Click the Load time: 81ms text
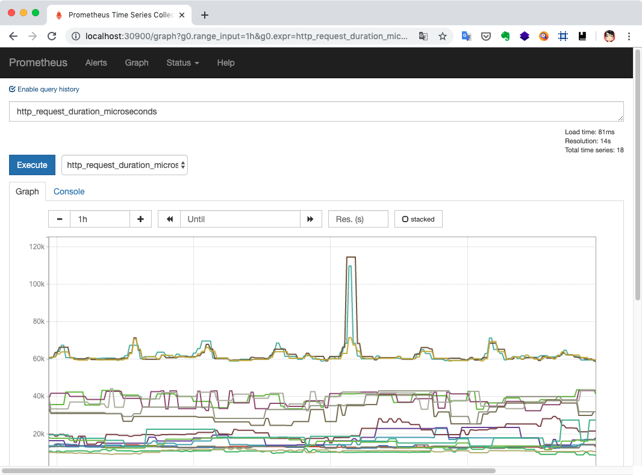The height and width of the screenshot is (475, 642). point(590,132)
